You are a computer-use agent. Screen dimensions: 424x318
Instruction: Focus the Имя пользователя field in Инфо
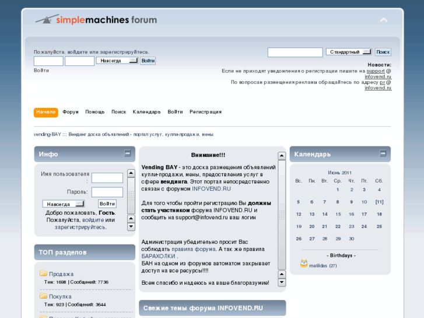[x=107, y=178]
